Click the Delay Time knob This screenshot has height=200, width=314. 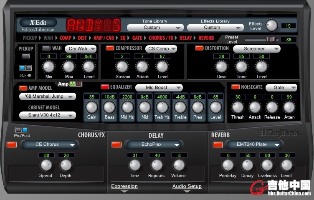click(135, 165)
